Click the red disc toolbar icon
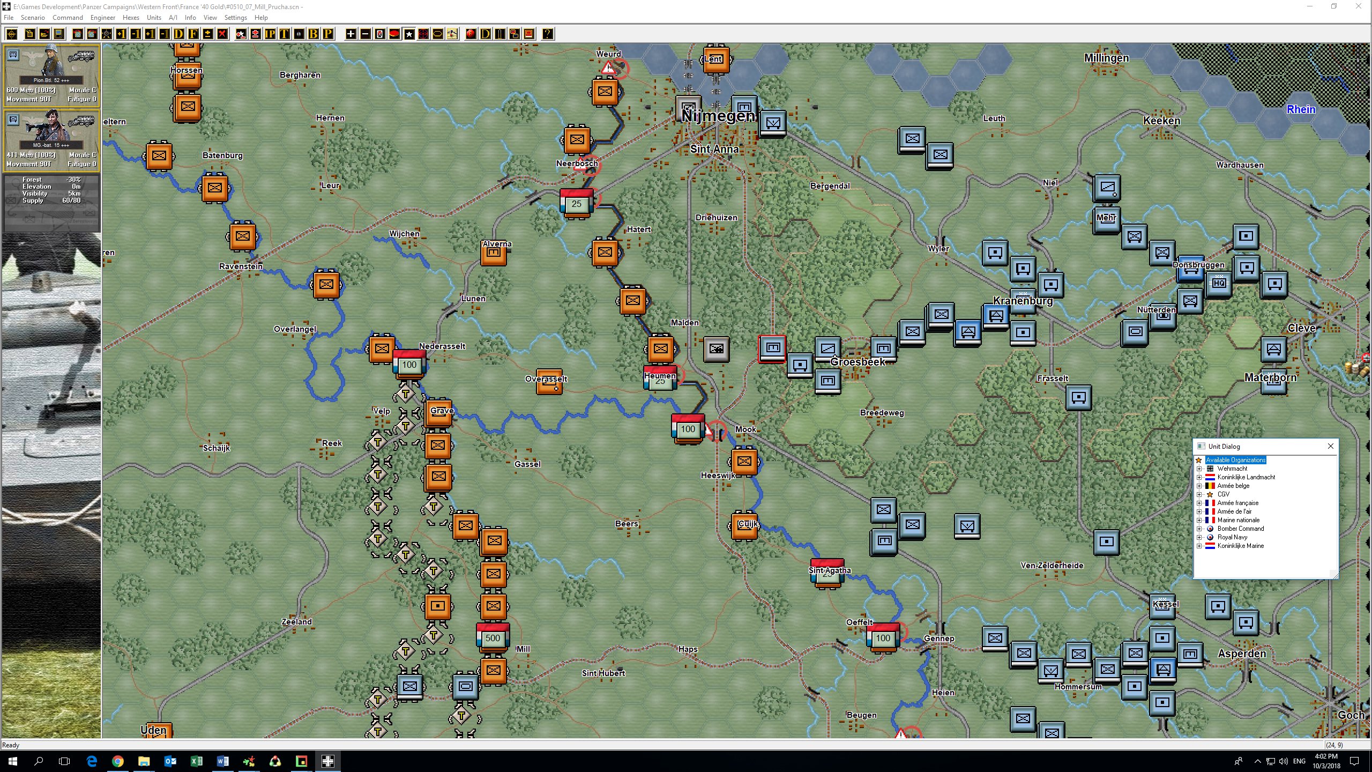The image size is (1372, 772). coord(394,34)
